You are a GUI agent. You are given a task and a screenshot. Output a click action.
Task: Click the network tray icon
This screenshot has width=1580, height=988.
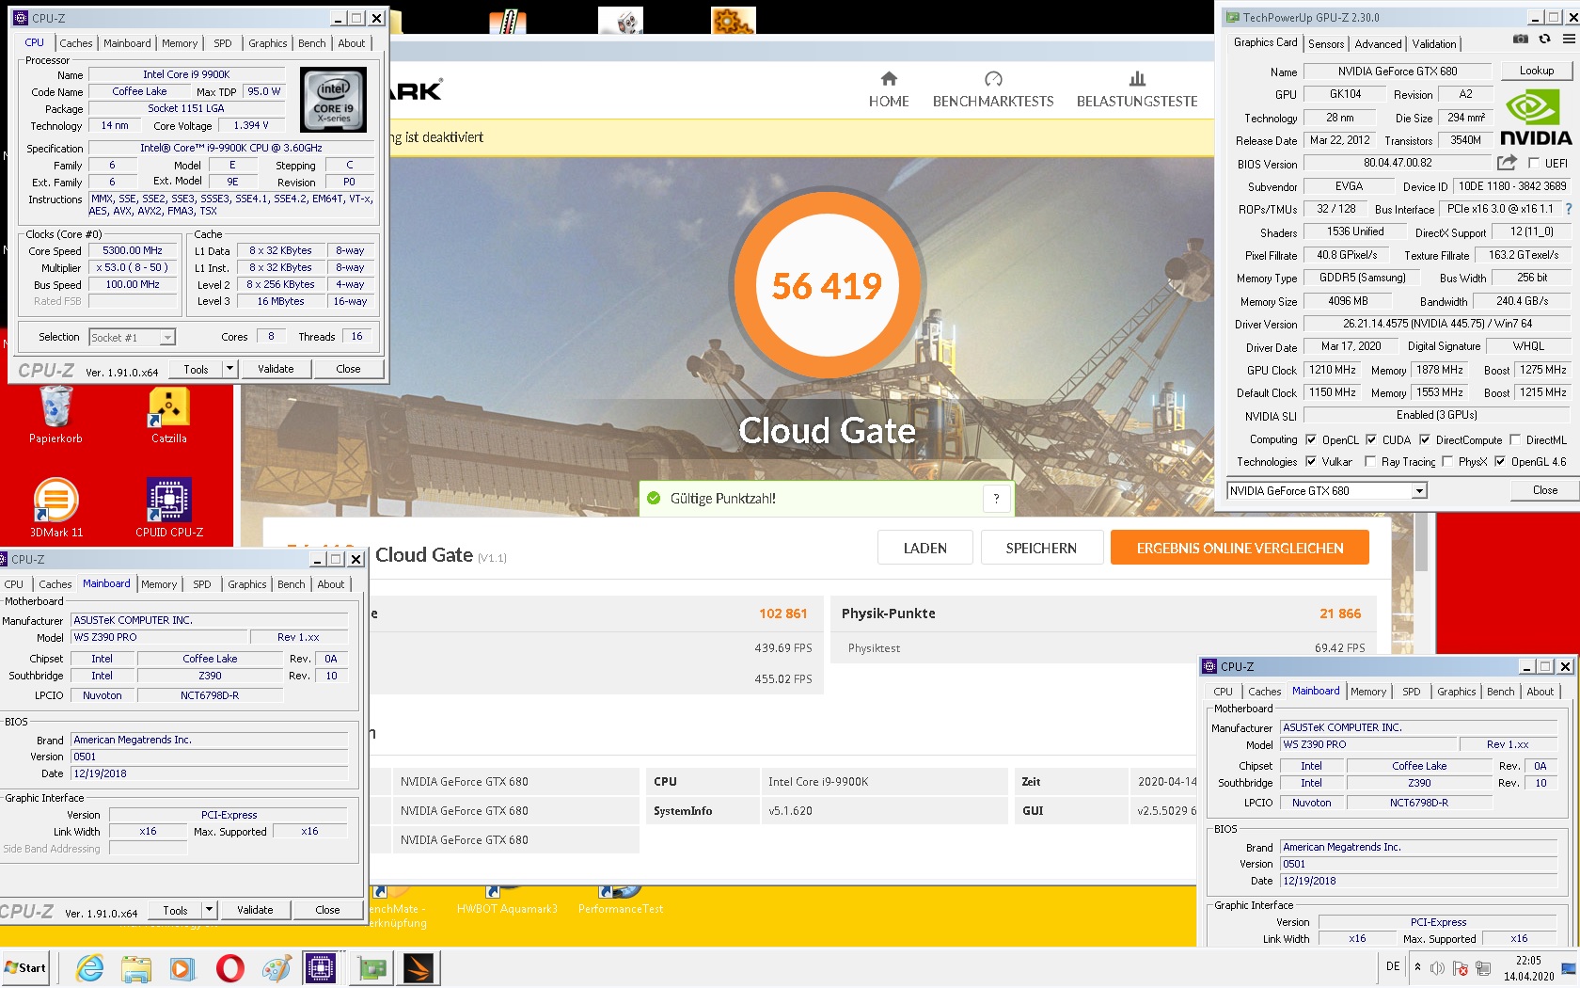coord(1483,968)
